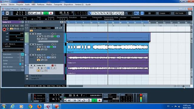The height and width of the screenshot is (109, 194).
Task: Click transport panel Record button
Action: click(x=99, y=101)
